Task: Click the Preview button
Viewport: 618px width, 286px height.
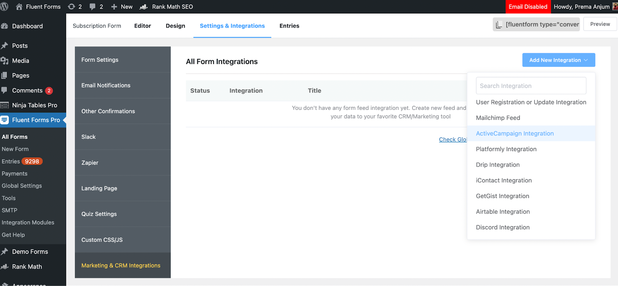Action: 600,24
